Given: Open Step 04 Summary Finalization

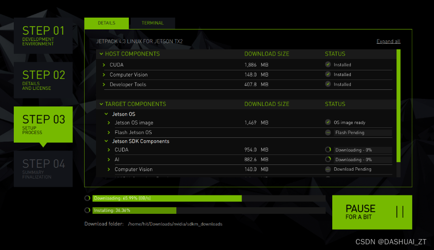Looking at the screenshot, I should click(43, 169).
